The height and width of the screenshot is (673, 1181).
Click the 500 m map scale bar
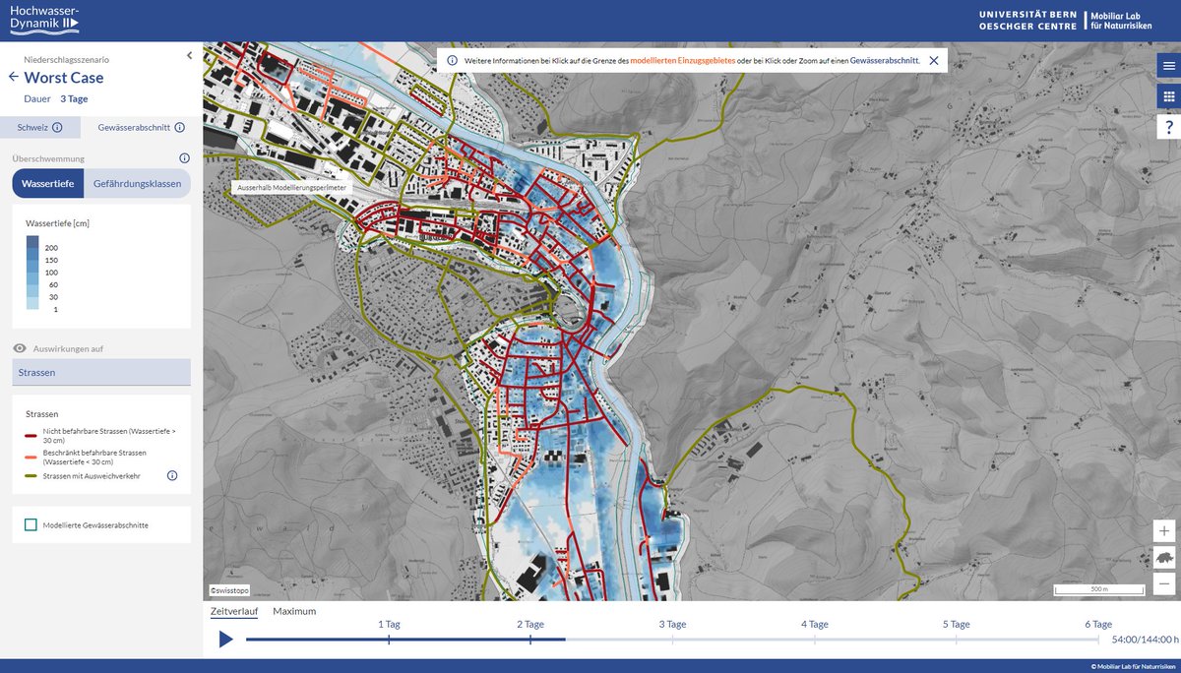click(x=1098, y=590)
